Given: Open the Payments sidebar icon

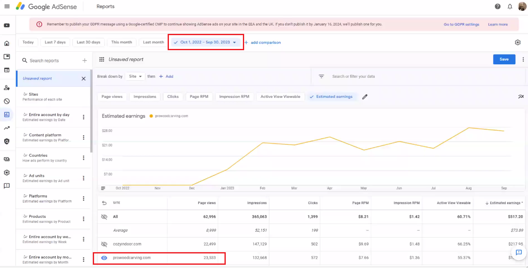Looking at the screenshot, I should [7, 159].
